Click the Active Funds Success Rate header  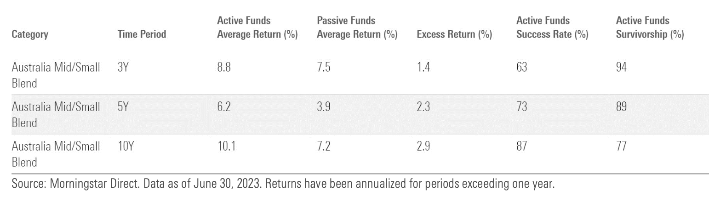(552, 28)
